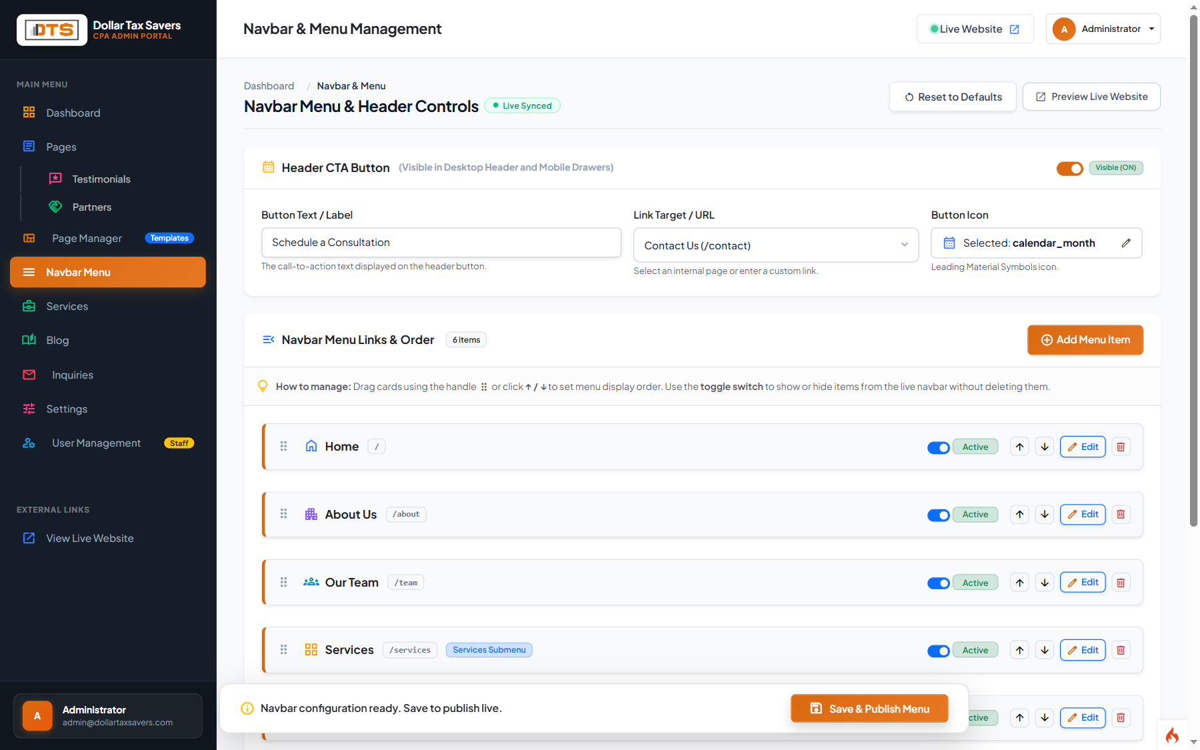Select the Navbar Menu sidebar item
The height and width of the screenshot is (750, 1200).
pyautogui.click(x=108, y=272)
